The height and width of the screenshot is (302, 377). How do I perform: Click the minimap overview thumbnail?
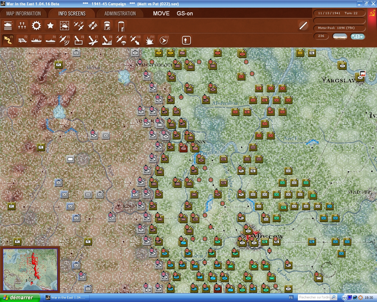click(30, 270)
